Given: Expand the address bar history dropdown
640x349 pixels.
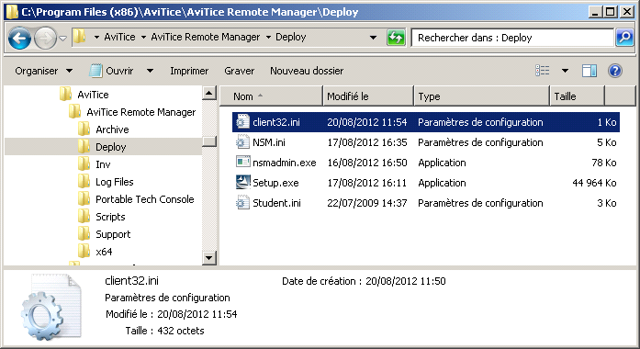Looking at the screenshot, I should click(373, 38).
